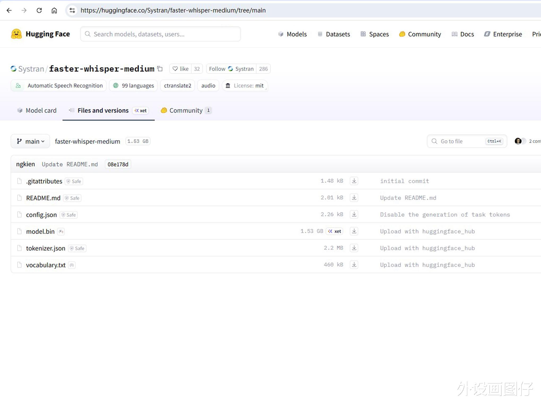Image resolution: width=541 pixels, height=406 pixels.
Task: Copy model name with clipboard icon
Action: pyautogui.click(x=160, y=69)
